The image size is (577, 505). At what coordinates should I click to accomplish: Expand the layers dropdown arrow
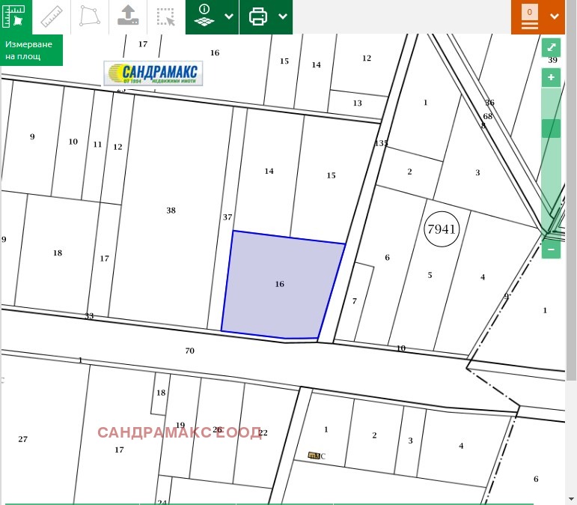pos(229,16)
